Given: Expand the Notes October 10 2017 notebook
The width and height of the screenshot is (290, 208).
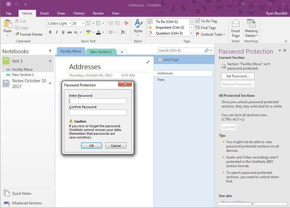Looking at the screenshot, I should 50,84.
